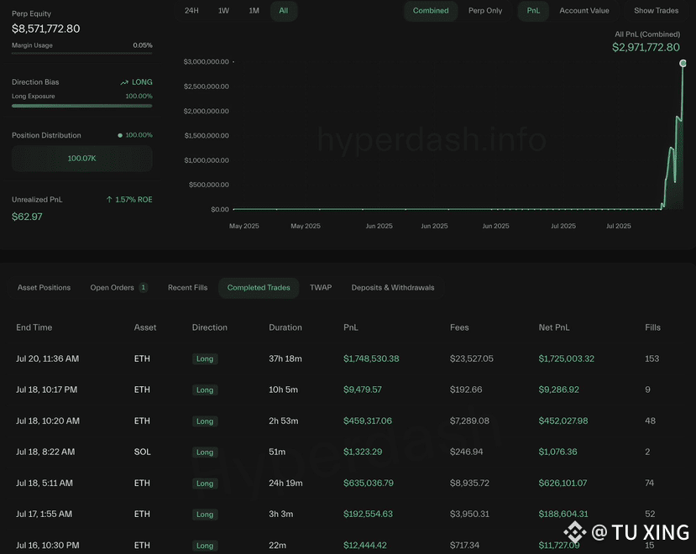The image size is (696, 554).
Task: Click fills count 153
Action: pos(652,358)
